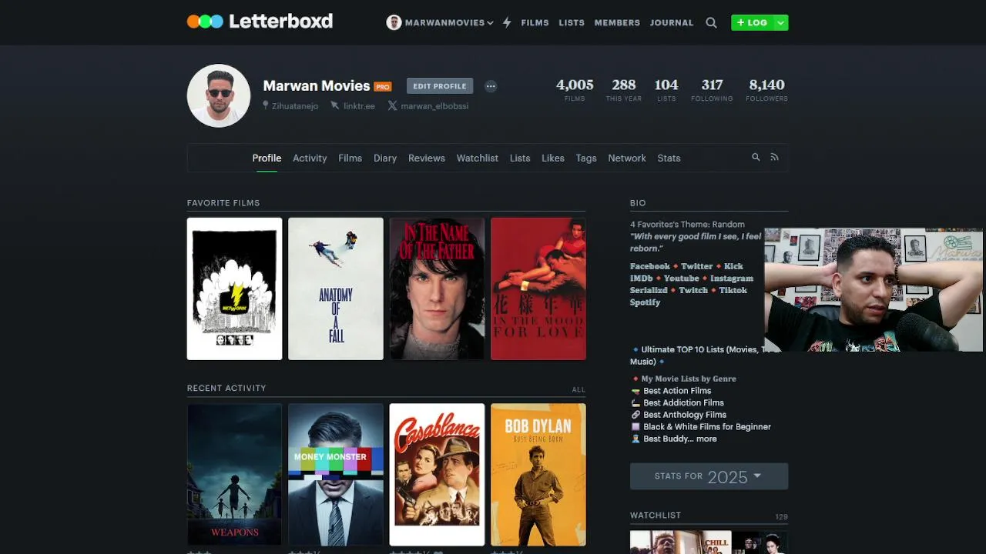Screen dimensions: 986x554
Task: Open the 4,005 FILMS statistic
Action: (575, 89)
